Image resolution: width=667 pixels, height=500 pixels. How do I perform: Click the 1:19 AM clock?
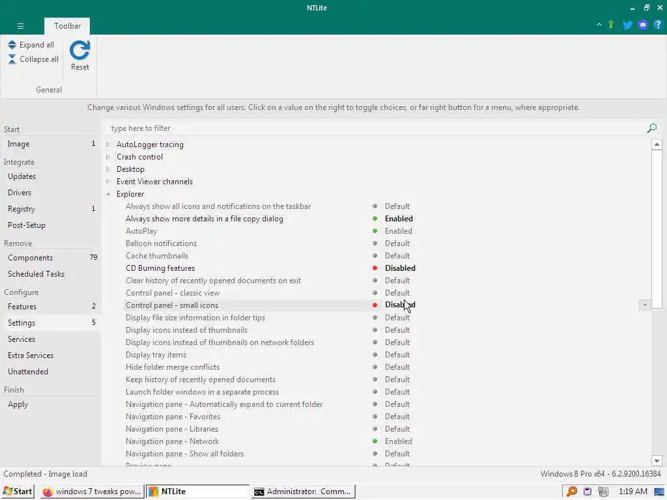click(x=632, y=492)
